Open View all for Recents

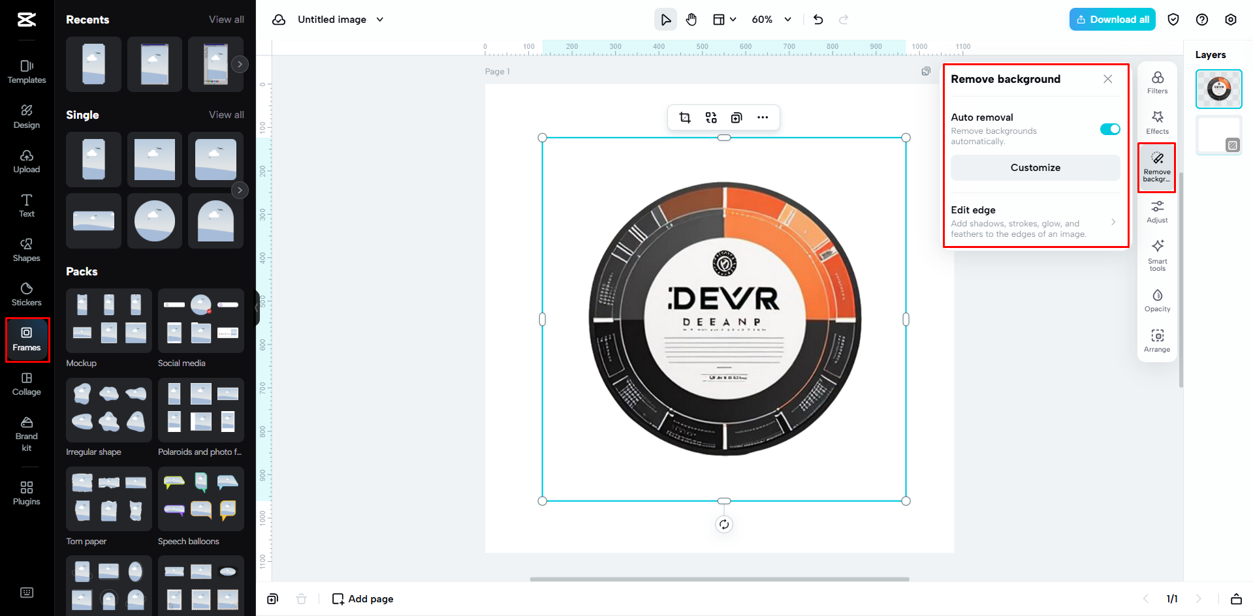[226, 19]
